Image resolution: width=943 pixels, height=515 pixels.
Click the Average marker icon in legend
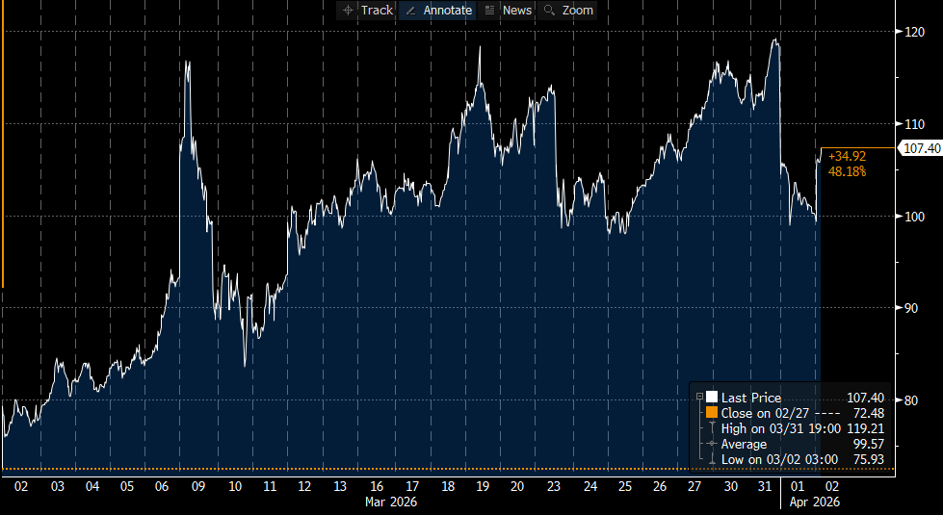(712, 444)
